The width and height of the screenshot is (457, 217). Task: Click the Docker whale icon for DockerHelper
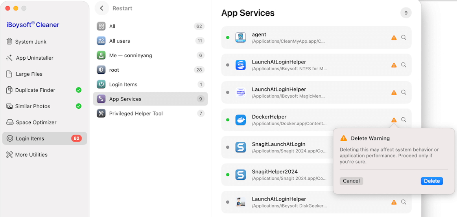coord(240,120)
